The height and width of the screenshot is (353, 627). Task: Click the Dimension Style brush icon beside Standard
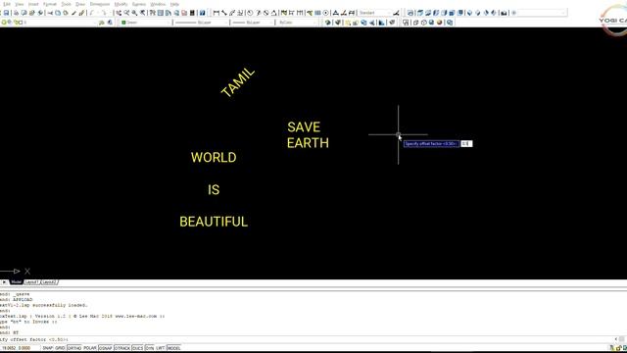point(396,13)
